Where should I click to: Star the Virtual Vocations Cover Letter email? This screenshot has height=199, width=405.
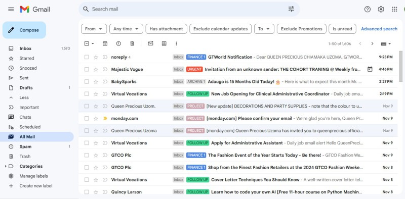coord(96,180)
